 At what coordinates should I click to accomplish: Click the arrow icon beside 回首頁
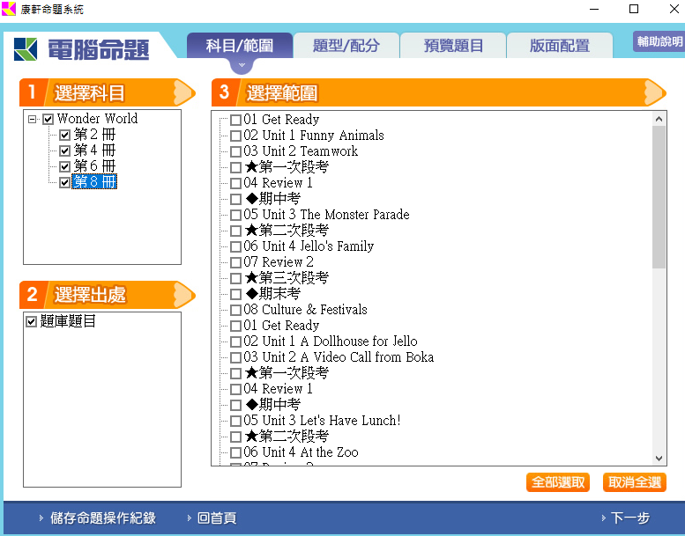click(x=189, y=518)
